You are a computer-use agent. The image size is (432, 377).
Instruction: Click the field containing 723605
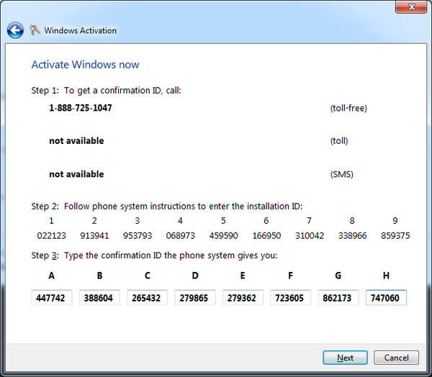click(290, 298)
